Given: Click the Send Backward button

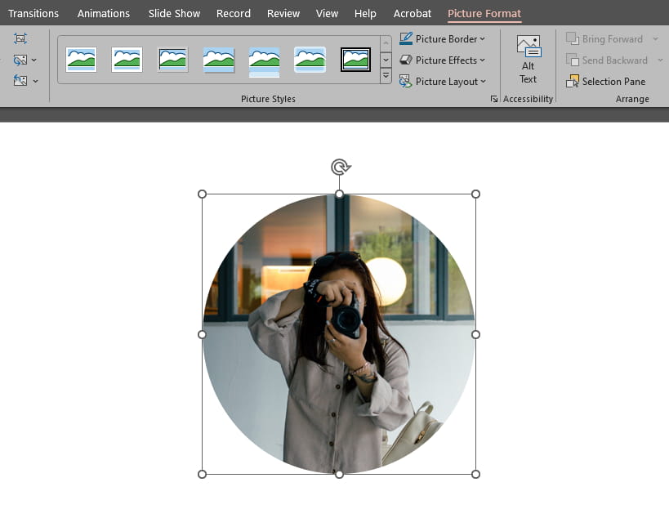Looking at the screenshot, I should (606, 60).
